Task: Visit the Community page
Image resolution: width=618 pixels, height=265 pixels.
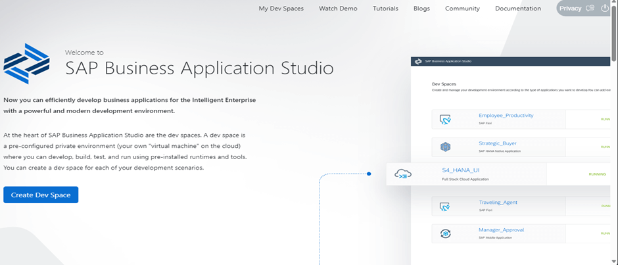Action: point(462,9)
